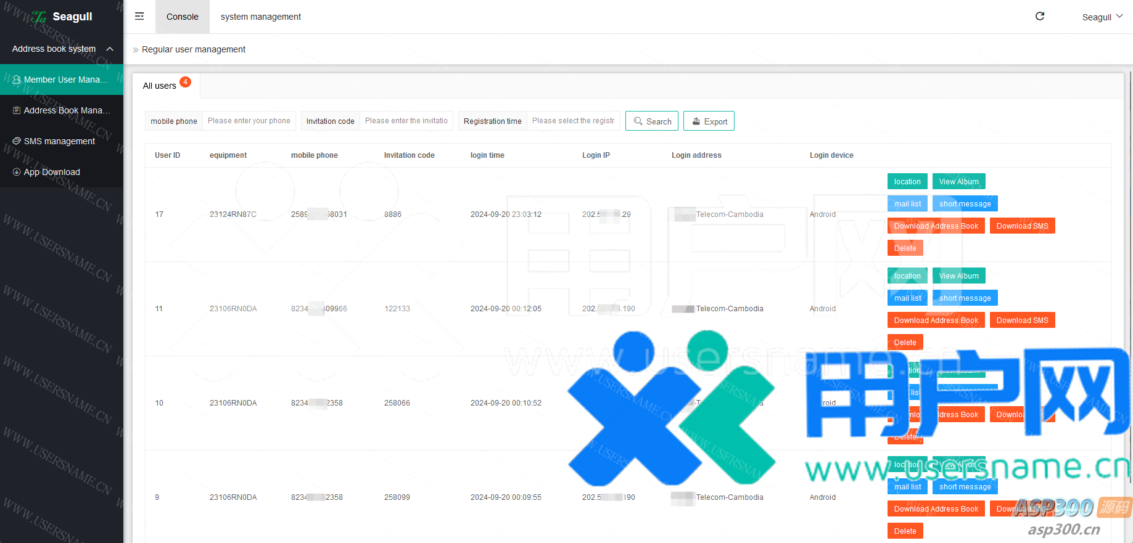Collapse the Address book system menu
1133x543 pixels.
click(110, 49)
